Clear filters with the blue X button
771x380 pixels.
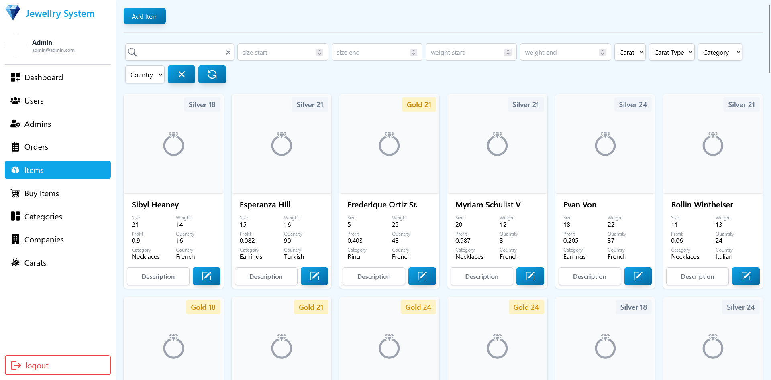click(x=182, y=75)
